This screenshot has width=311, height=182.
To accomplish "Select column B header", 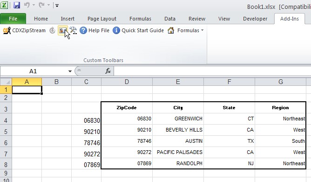I will click(56, 82).
